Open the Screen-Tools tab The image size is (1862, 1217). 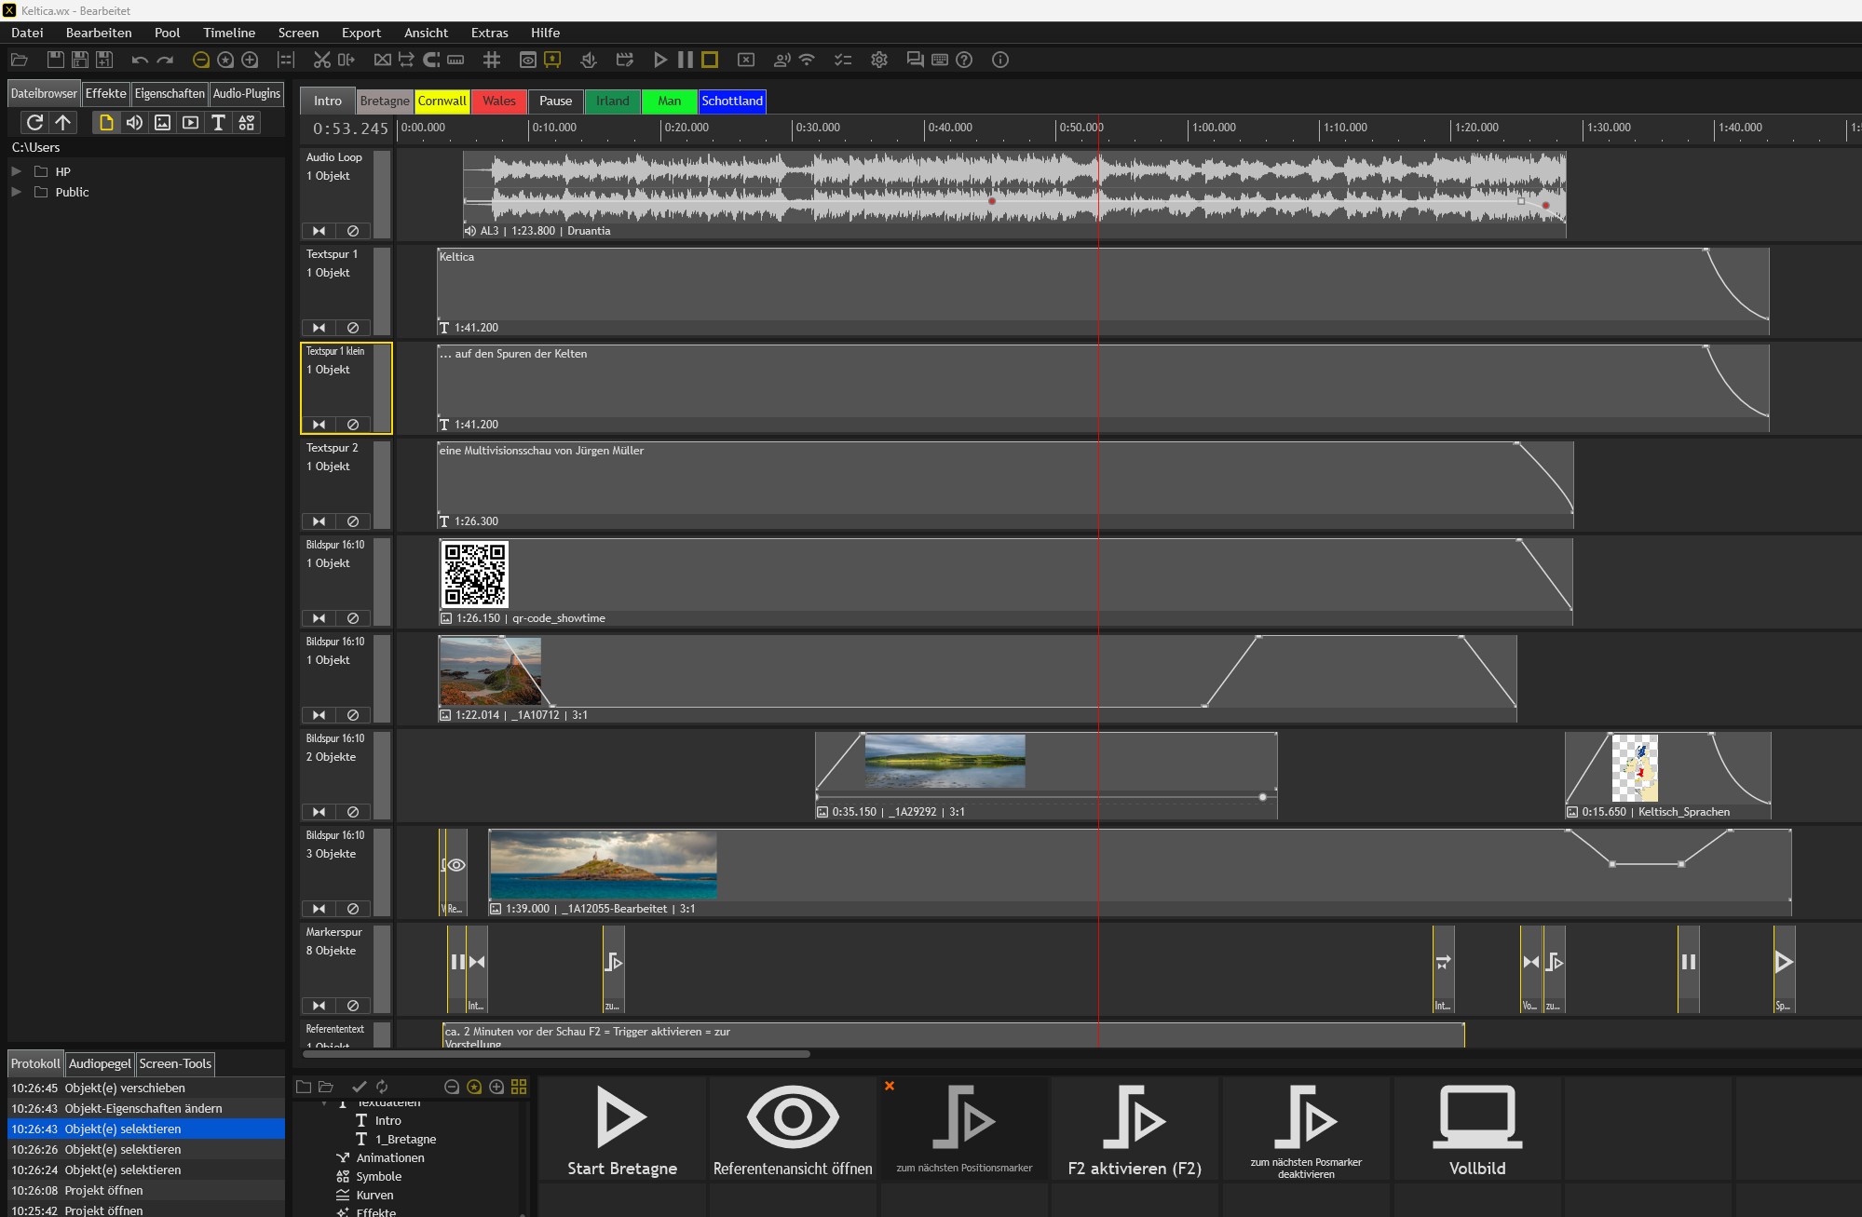pyautogui.click(x=175, y=1063)
